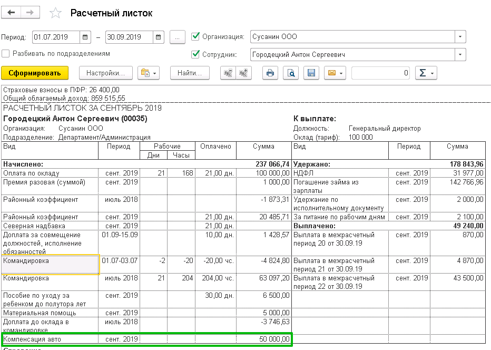Toggle the Организация checkbox
This screenshot has width=491, height=350.
pyautogui.click(x=195, y=36)
